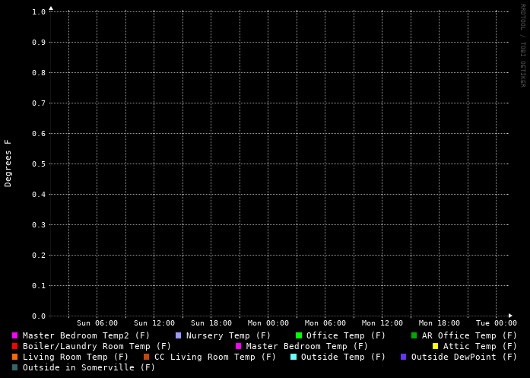Select the Living Room Temp (F) legend label

tap(75, 357)
